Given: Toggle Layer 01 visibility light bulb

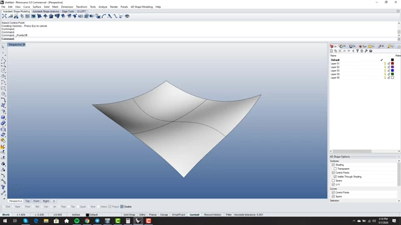Looking at the screenshot, I should (x=385, y=64).
